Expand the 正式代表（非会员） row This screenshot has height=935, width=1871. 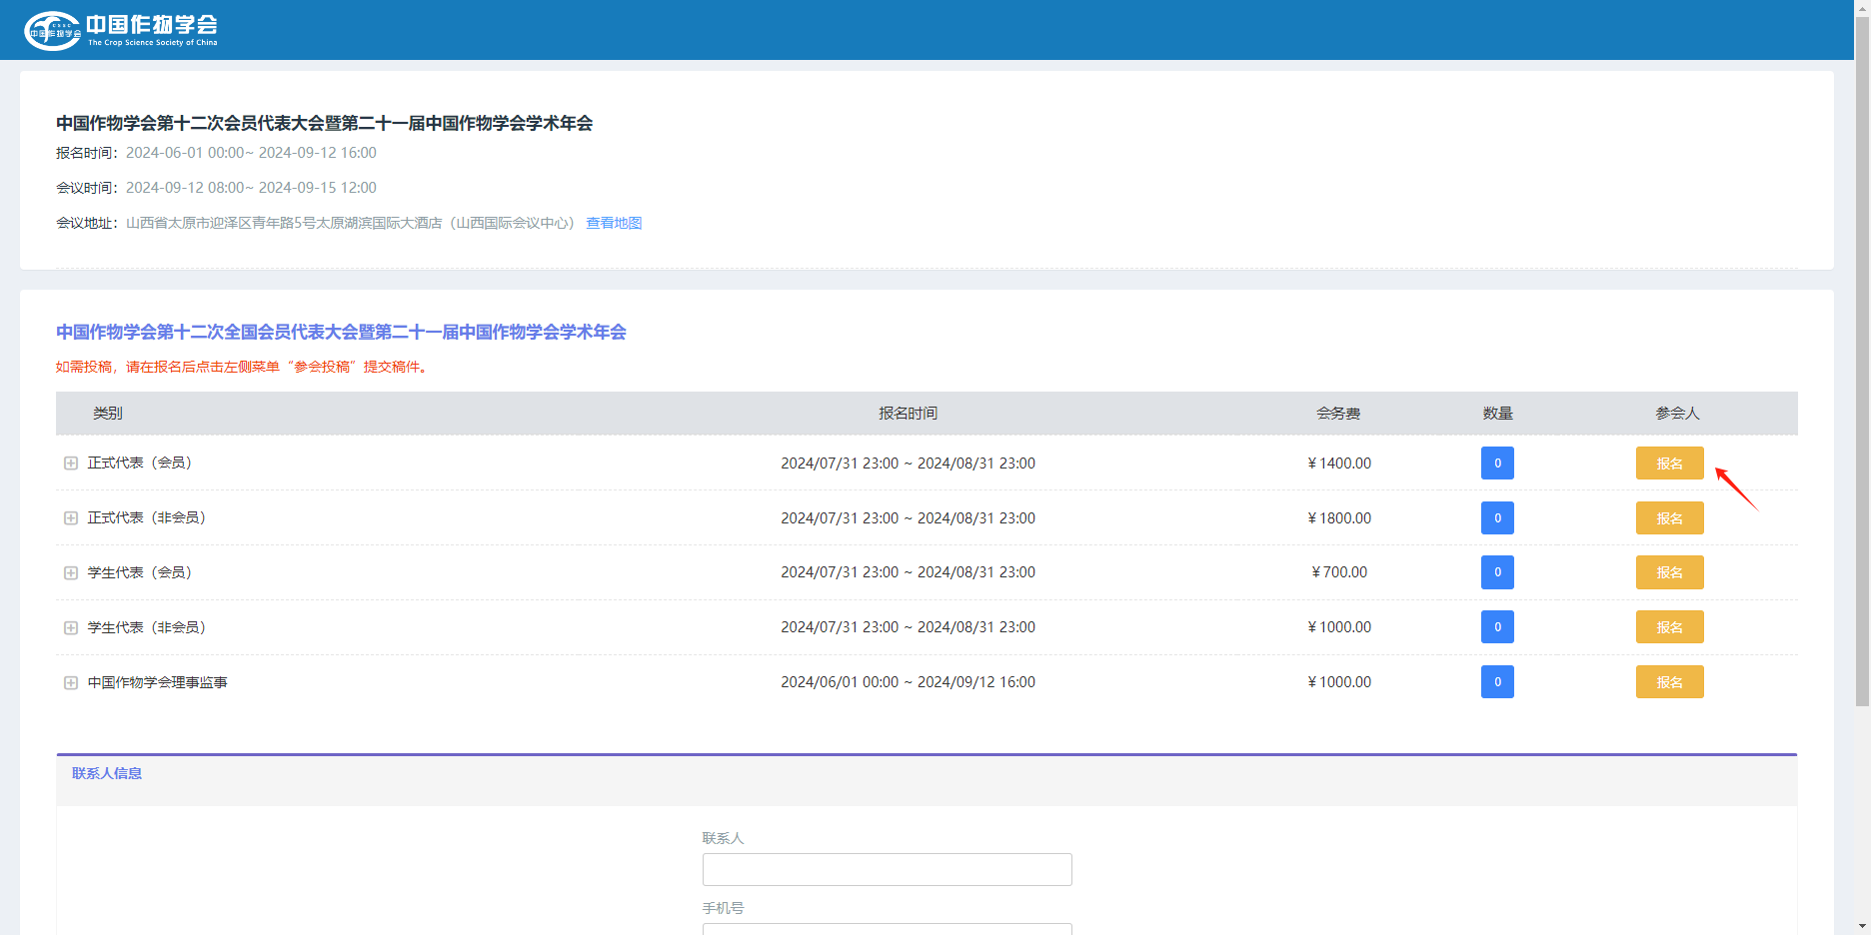pyautogui.click(x=71, y=518)
